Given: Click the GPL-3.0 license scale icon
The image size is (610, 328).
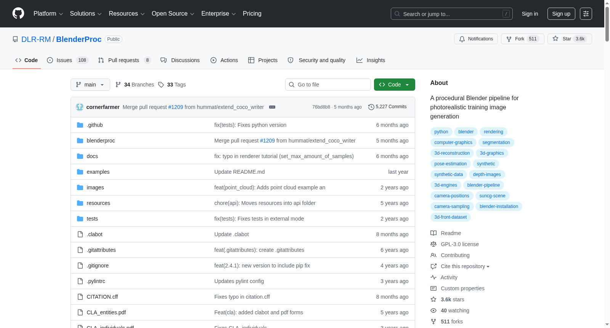Looking at the screenshot, I should coord(433,244).
